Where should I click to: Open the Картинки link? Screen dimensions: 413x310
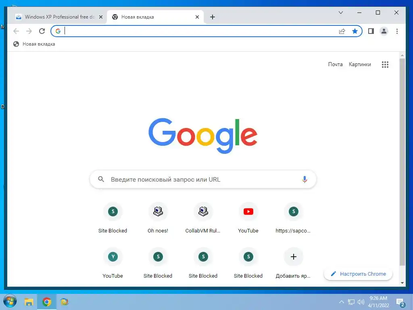[x=360, y=64]
